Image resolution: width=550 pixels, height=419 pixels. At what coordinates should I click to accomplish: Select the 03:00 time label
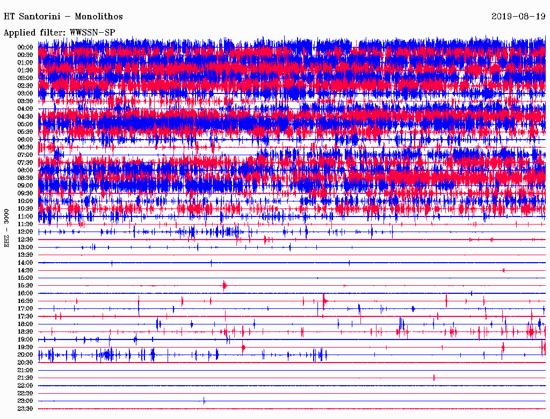(x=25, y=93)
